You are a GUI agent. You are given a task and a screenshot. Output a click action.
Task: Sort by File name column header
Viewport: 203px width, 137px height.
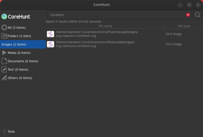point(105,26)
